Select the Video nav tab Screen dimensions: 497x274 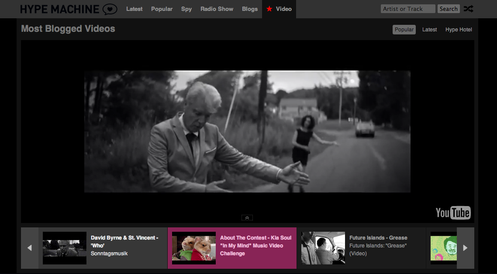(x=279, y=9)
